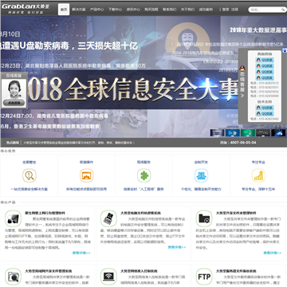Open the 热点新闻 headline link in ticker bar
The width and height of the screenshot is (287, 287).
point(79,143)
